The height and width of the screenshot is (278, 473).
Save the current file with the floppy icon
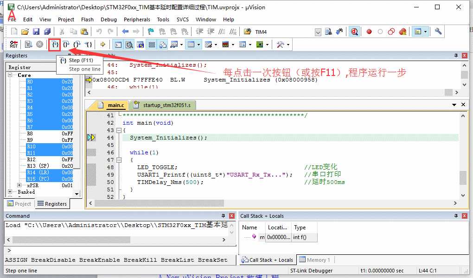pyautogui.click(x=36, y=32)
